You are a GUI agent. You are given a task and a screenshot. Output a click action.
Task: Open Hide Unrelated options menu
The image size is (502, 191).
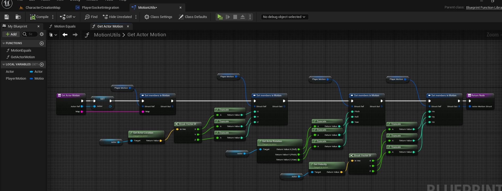(136, 17)
